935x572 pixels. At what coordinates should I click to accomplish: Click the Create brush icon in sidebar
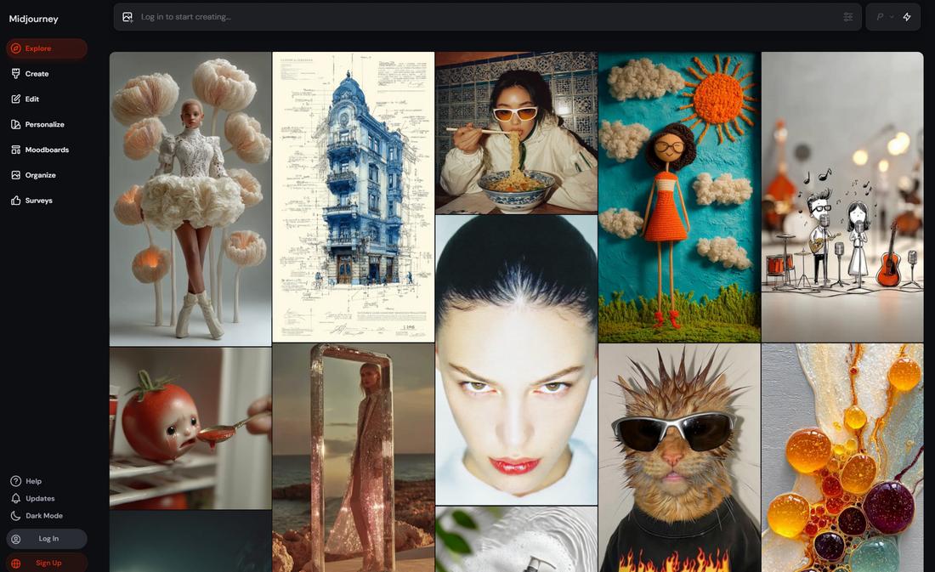[16, 74]
